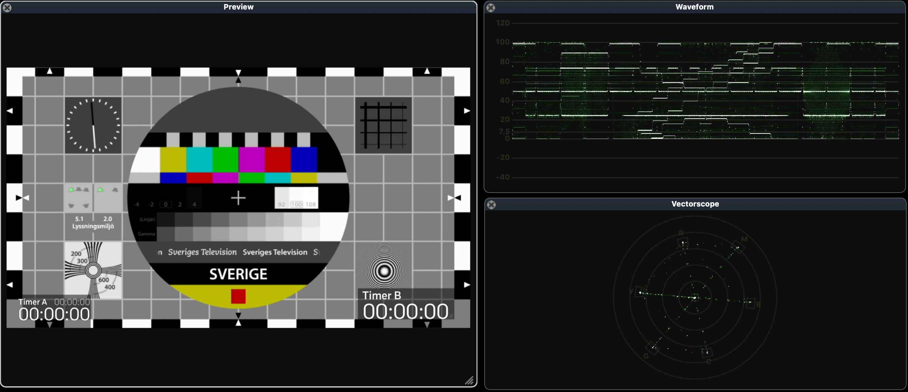
Task: Click the 200-600 resolution wedge graphic
Action: (93, 270)
